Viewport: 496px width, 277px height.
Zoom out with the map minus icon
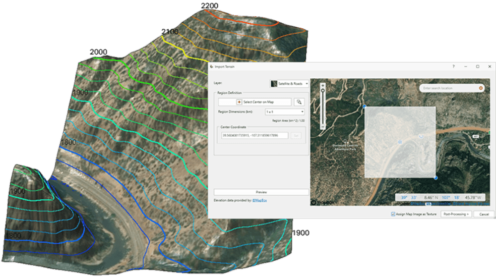323,127
